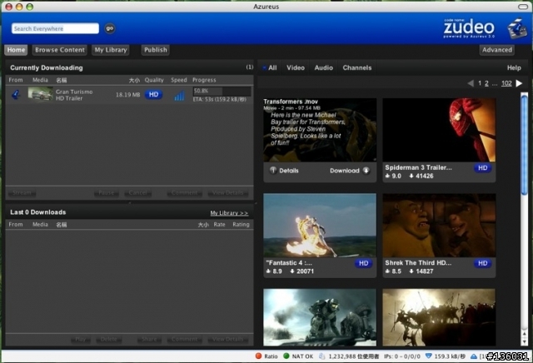Click the Gran Turismo media thumbnail
The image size is (533, 363).
click(x=40, y=94)
